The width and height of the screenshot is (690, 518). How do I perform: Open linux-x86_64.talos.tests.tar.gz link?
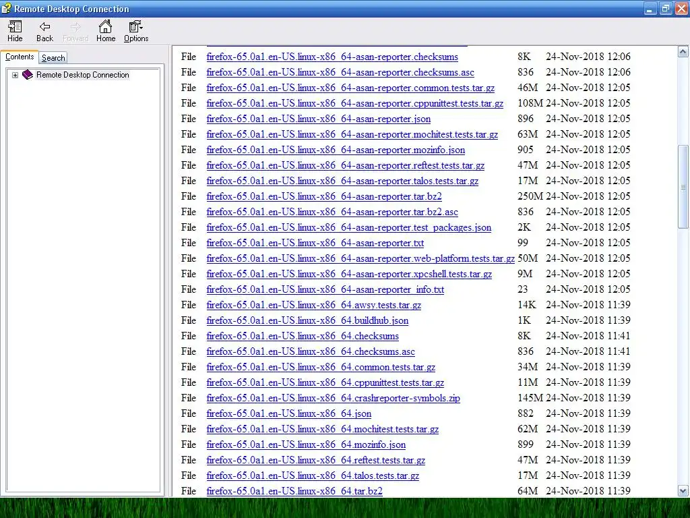coord(313,476)
